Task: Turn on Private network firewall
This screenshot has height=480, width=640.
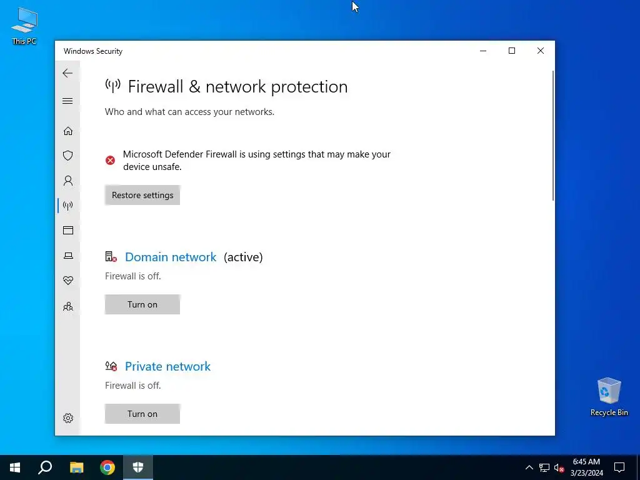Action: (x=142, y=414)
